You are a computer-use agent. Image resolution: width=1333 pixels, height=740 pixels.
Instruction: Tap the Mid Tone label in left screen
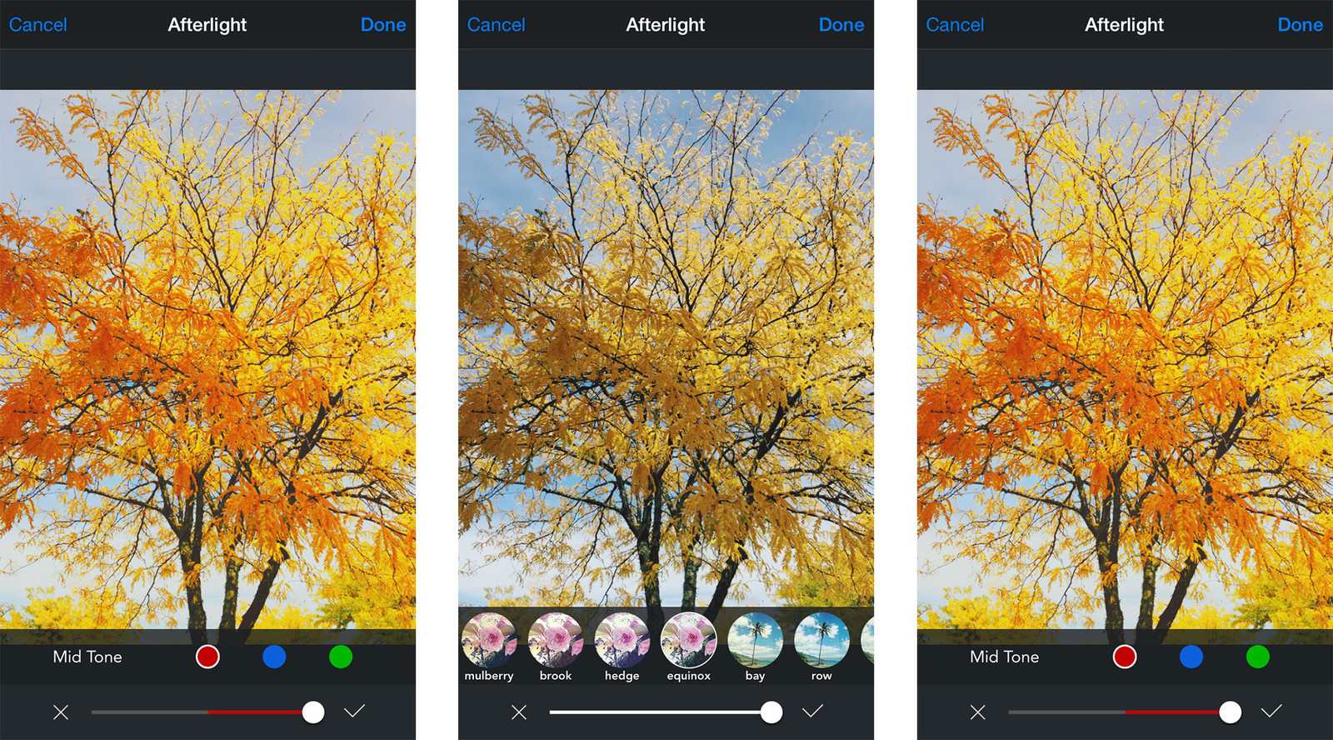[x=87, y=657]
